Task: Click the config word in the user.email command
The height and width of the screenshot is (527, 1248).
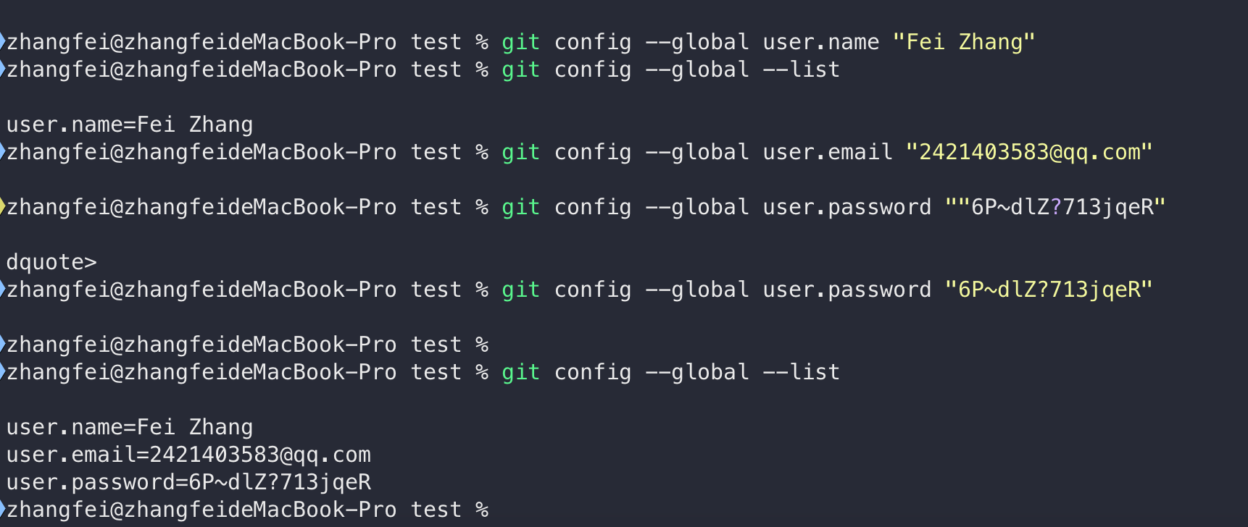Action: [593, 152]
